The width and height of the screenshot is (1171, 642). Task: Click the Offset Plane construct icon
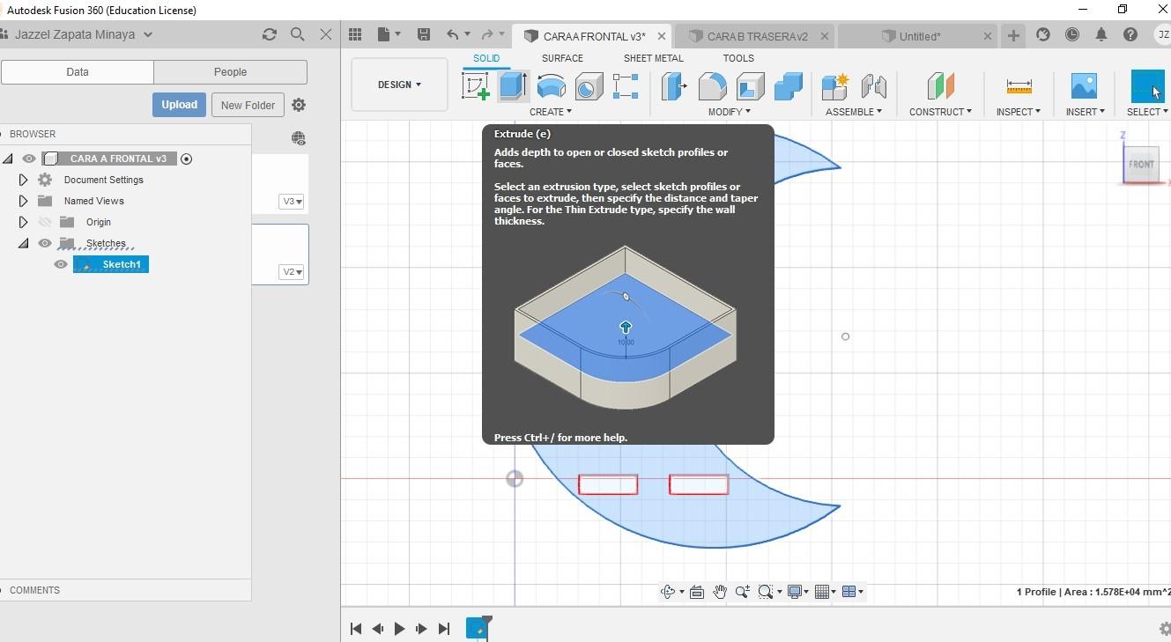pos(940,86)
